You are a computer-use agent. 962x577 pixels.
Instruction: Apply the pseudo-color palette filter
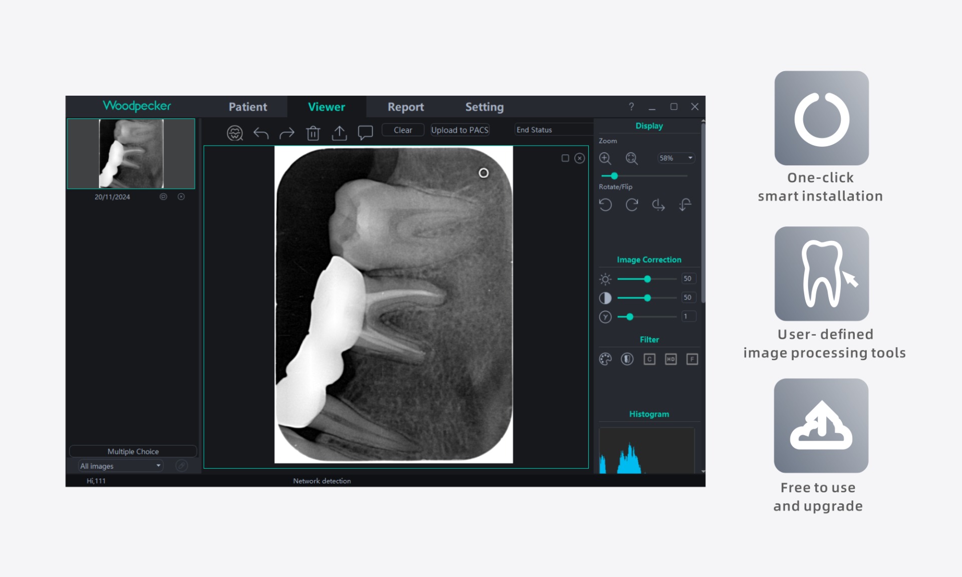[605, 359]
